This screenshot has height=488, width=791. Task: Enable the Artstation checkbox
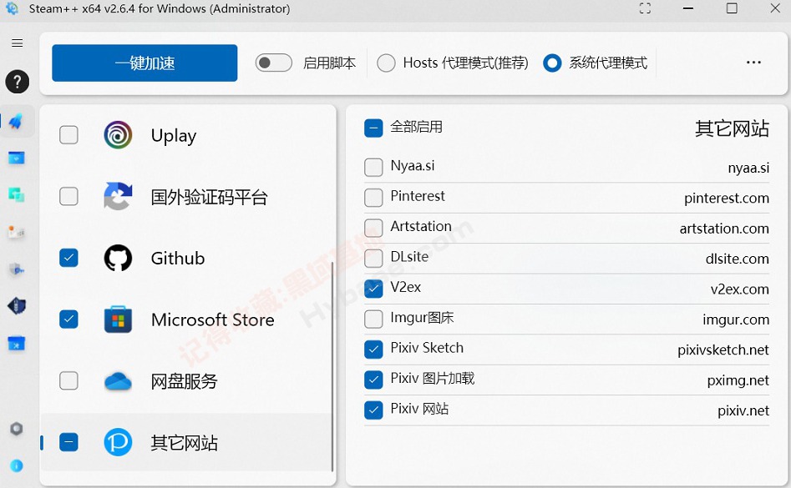click(x=373, y=228)
